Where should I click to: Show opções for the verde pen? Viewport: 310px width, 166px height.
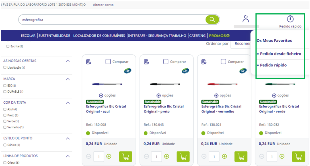[280, 95]
